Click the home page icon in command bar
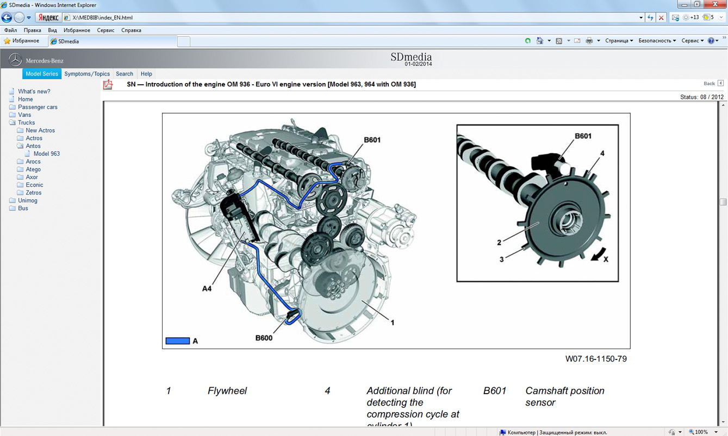 (x=539, y=41)
